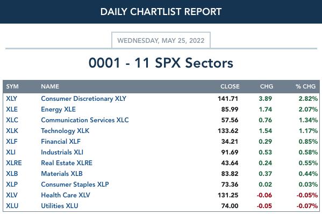This screenshot has height=214, width=322.
Task: Click the Wednesday, May 25, 2022 date box
Action: [161, 40]
